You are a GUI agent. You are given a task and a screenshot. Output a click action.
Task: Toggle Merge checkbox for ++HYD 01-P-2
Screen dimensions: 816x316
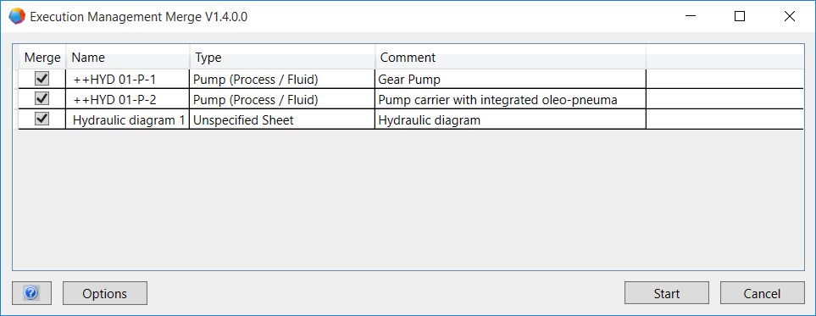[x=42, y=99]
